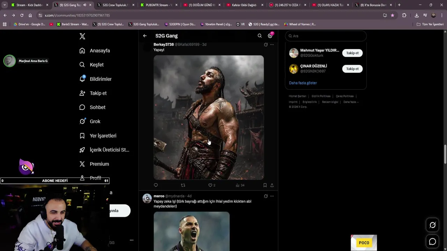Click the Ara search field
The height and width of the screenshot is (251, 447).
coord(326,36)
